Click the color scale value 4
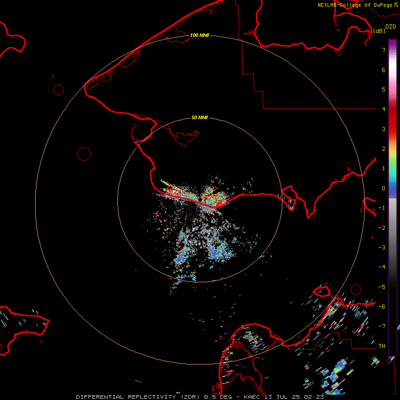 (x=384, y=109)
